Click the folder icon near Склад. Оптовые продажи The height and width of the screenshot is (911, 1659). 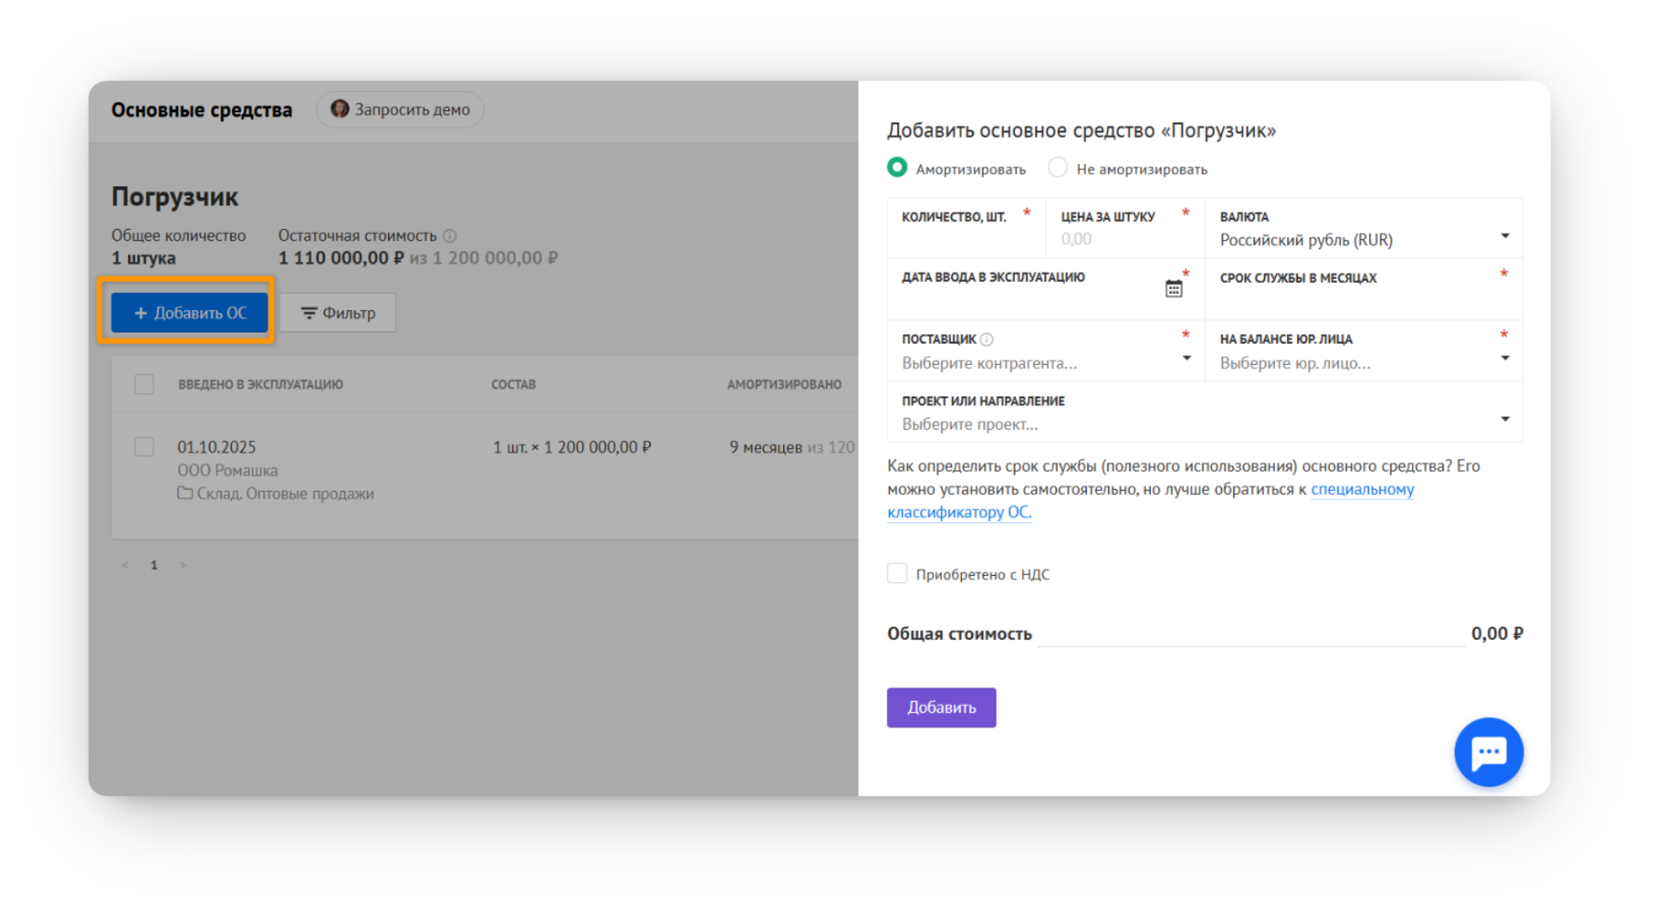[x=185, y=493]
